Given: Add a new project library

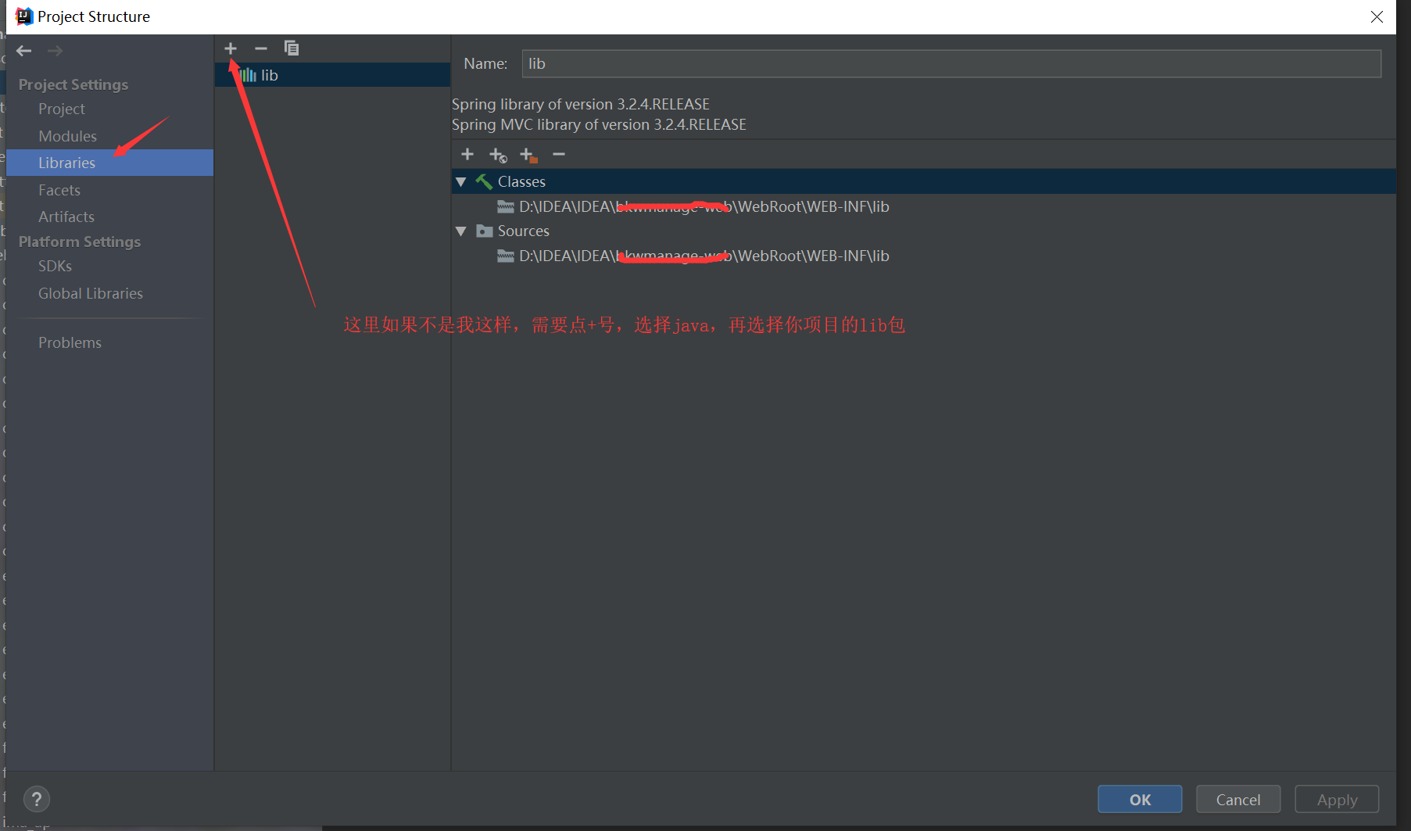Looking at the screenshot, I should (x=231, y=48).
